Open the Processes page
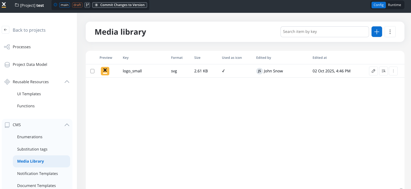 [22, 47]
